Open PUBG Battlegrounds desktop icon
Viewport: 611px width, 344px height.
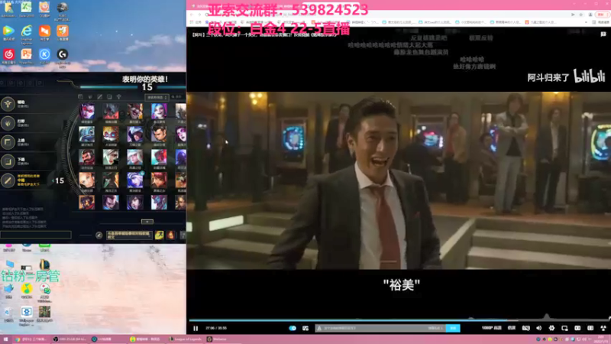pos(63,11)
